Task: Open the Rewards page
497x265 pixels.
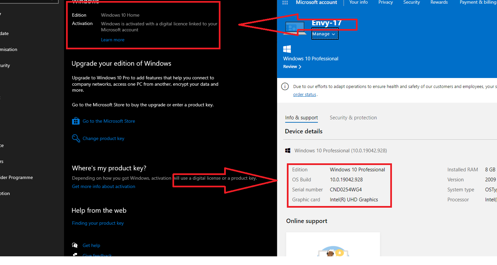Action: (439, 2)
